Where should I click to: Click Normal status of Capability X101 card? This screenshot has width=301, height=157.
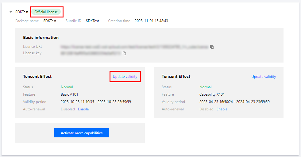pyautogui.click(x=205, y=87)
